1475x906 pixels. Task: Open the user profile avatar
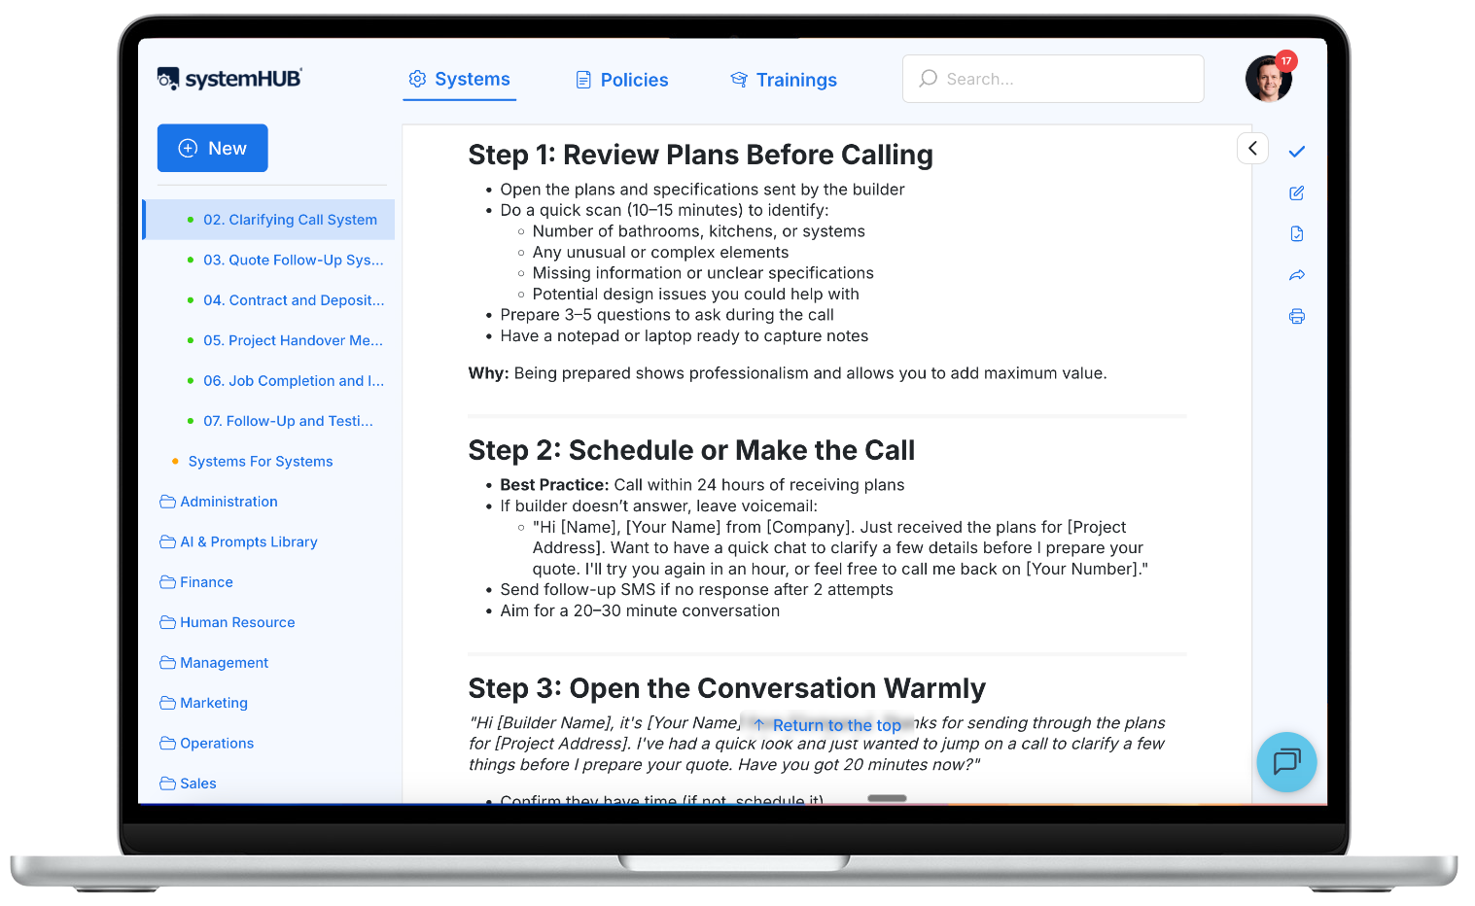pos(1269,79)
